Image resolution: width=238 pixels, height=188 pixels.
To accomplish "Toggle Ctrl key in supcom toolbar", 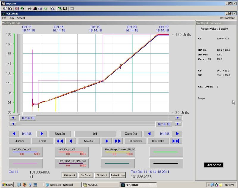I will tap(40, 9).
